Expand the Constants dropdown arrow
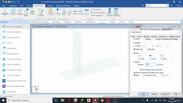Image resolution: width=183 pixels, height=103 pixels. point(51,16)
